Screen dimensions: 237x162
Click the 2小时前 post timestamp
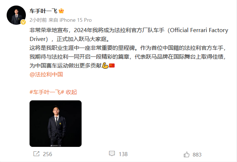coord(38,20)
